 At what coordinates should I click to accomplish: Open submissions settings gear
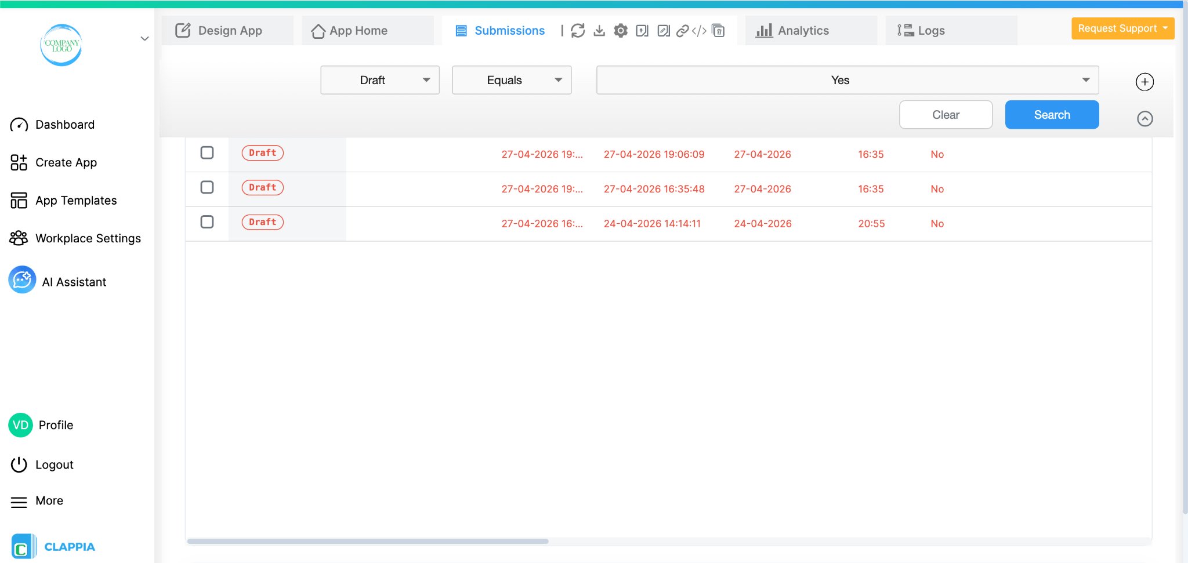point(620,31)
